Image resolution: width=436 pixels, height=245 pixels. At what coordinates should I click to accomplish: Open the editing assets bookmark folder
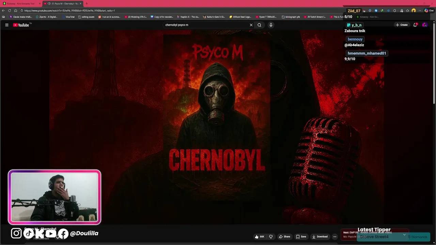click(86, 17)
